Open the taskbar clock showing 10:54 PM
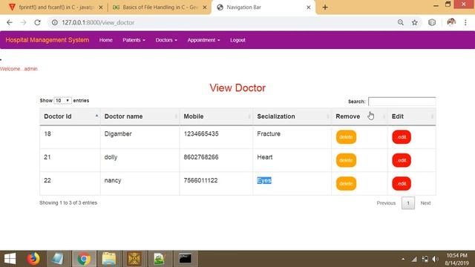This screenshot has height=267, width=475. click(457, 259)
